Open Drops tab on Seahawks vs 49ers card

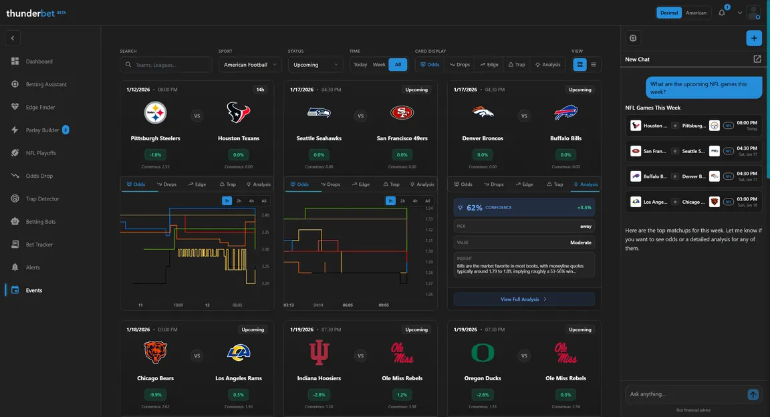pos(329,184)
